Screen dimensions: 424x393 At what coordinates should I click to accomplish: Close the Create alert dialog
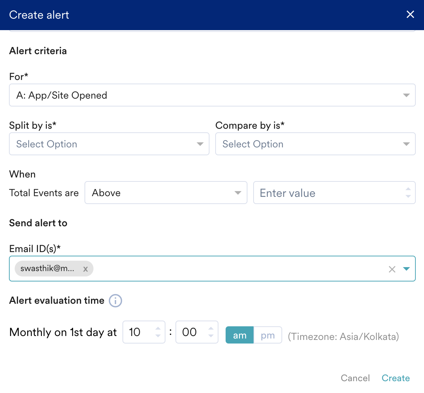(410, 14)
